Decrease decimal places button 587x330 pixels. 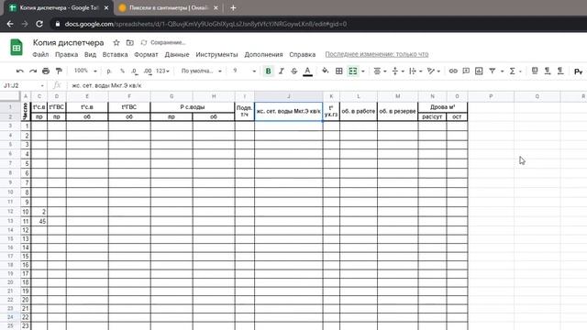135,71
